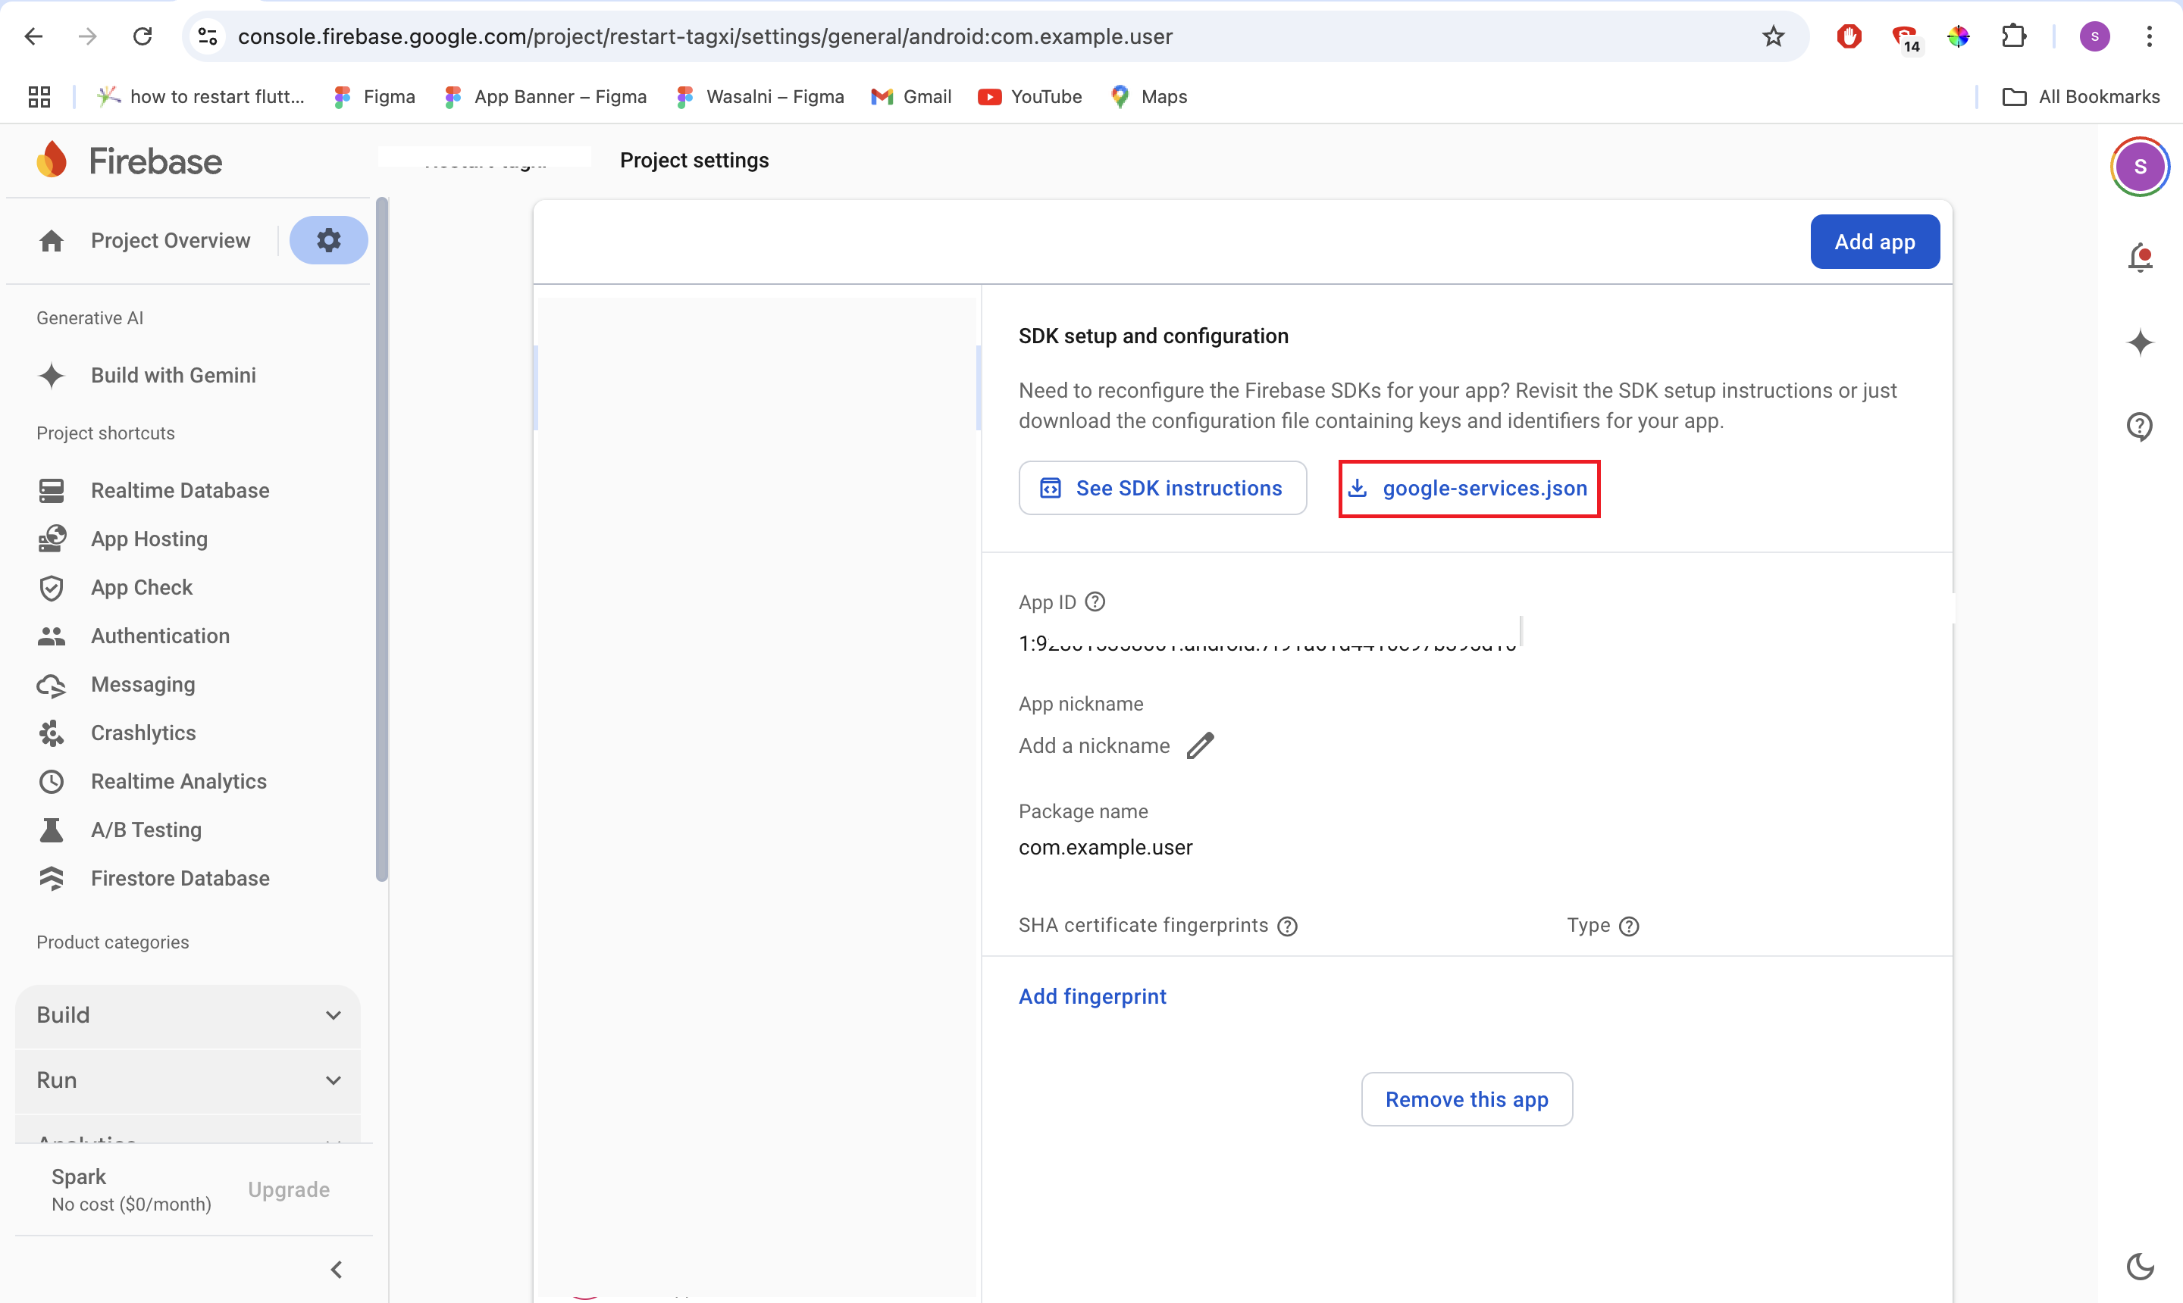Click the Add fingerprint link
The width and height of the screenshot is (2183, 1303).
1092,995
